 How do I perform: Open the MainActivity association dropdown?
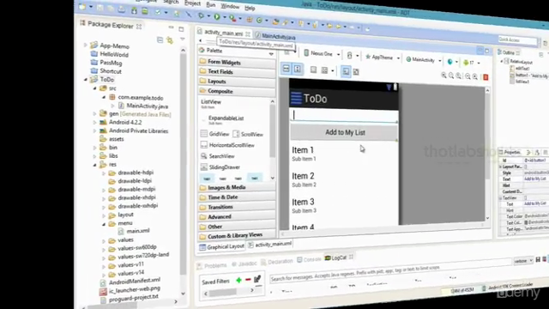(x=423, y=59)
